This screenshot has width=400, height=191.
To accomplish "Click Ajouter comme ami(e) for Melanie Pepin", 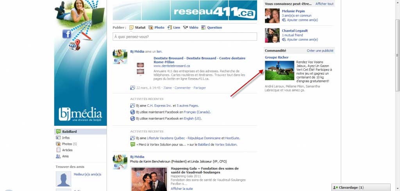I will pos(302,20).
